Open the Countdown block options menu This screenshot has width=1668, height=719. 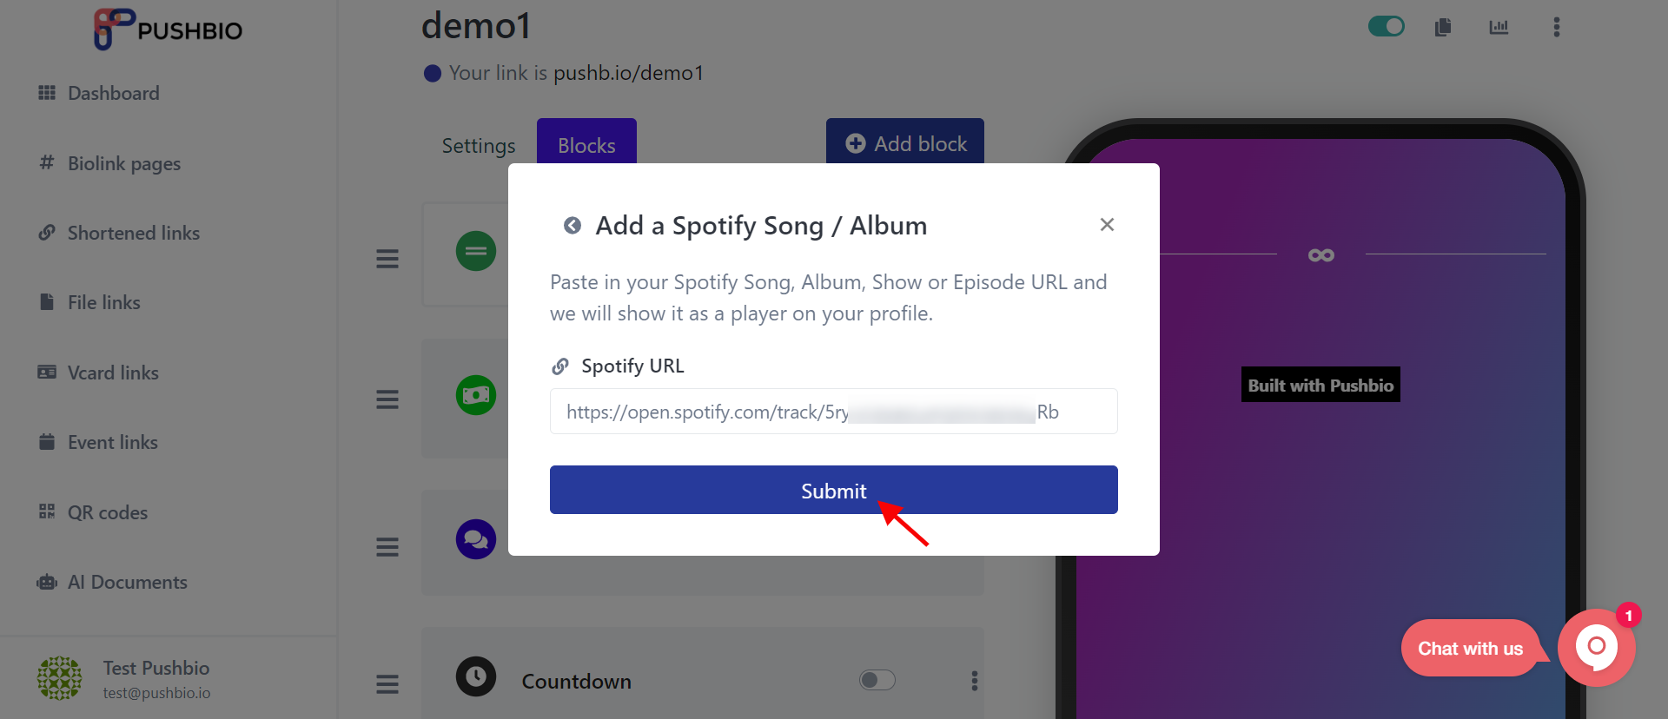tap(975, 681)
